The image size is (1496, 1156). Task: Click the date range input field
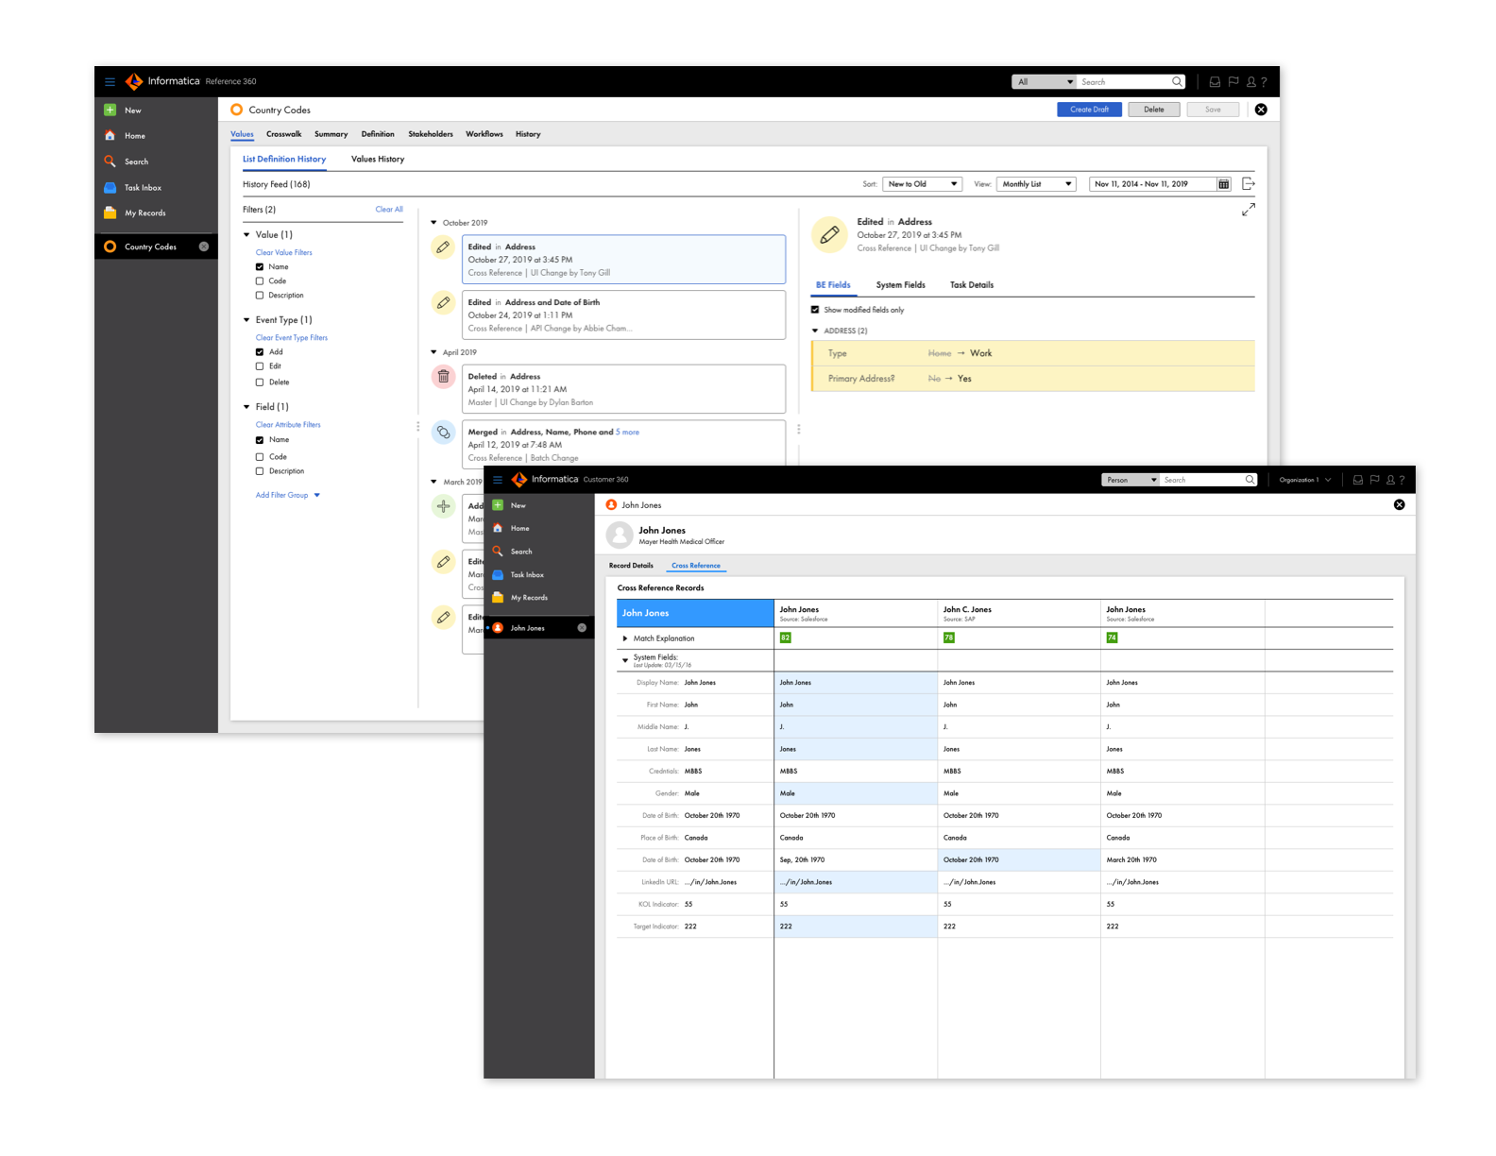coord(1152,184)
